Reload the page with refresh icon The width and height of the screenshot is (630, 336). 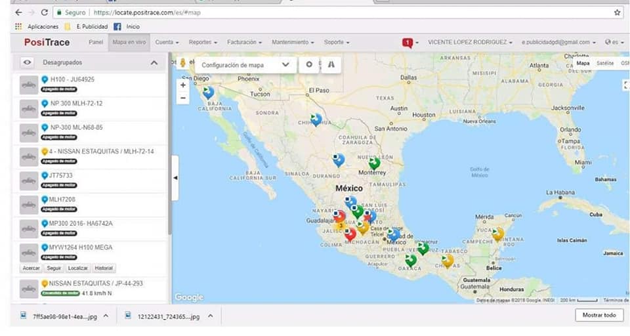(x=45, y=12)
